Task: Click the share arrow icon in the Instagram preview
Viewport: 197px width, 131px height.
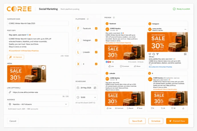Action: [x=157, y=54]
